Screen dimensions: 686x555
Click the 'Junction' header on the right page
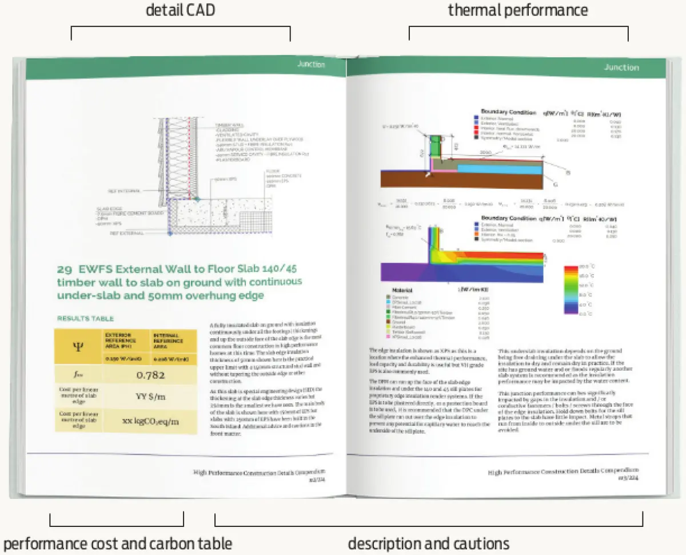click(621, 68)
